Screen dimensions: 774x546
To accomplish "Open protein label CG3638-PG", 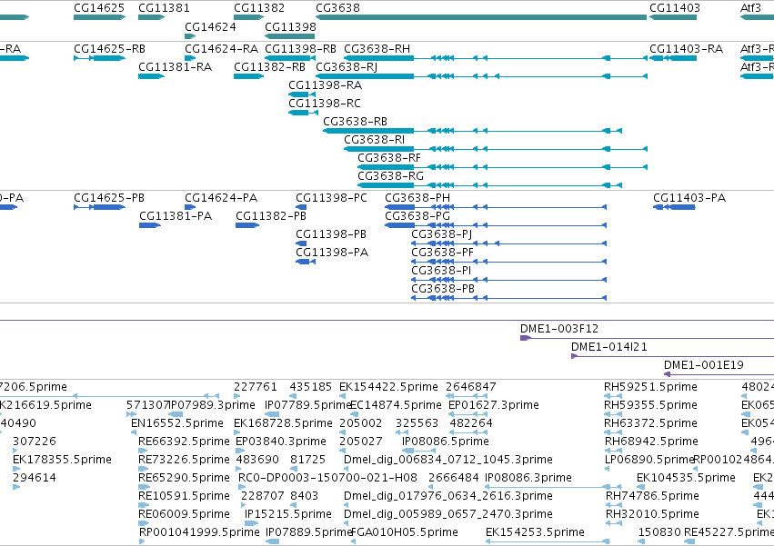I will coord(417,216).
